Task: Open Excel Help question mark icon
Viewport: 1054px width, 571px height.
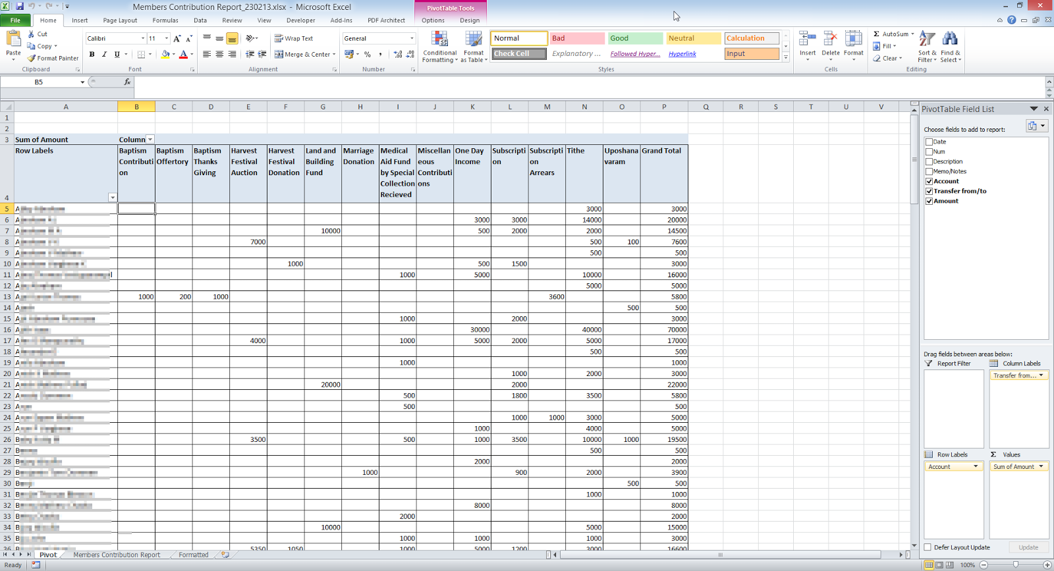Action: (1011, 20)
